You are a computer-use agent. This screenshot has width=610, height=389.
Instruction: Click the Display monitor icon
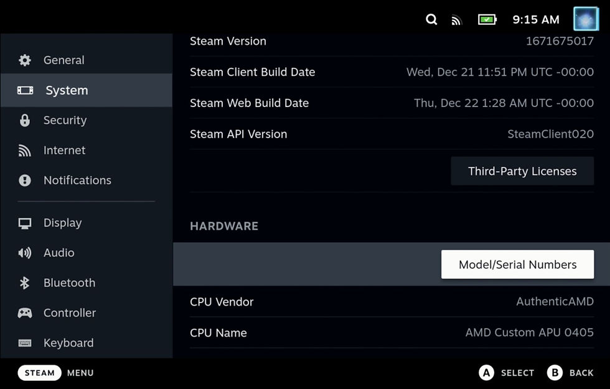[25, 223]
